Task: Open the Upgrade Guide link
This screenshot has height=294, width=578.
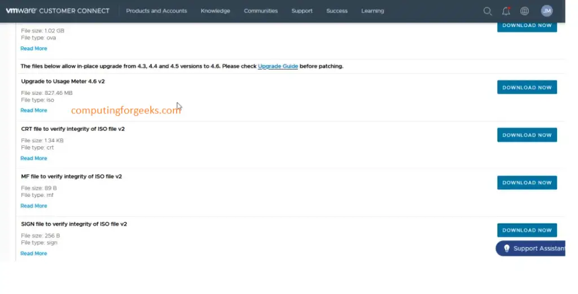Action: [x=278, y=67]
